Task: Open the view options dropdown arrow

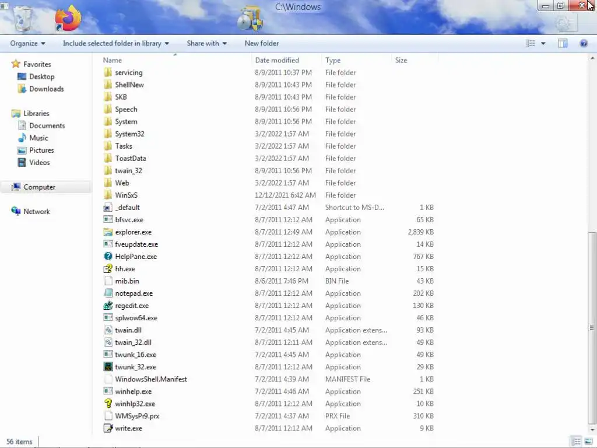Action: point(543,43)
